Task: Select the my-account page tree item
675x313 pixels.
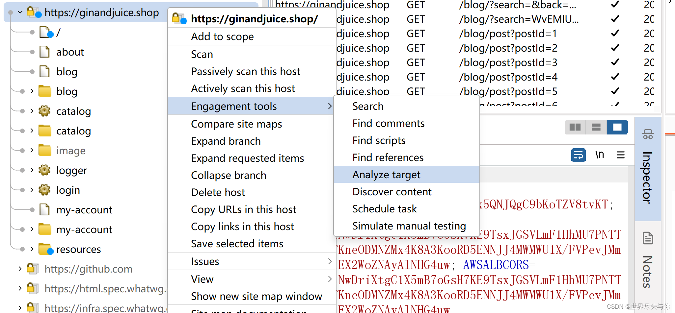Action: pyautogui.click(x=84, y=210)
